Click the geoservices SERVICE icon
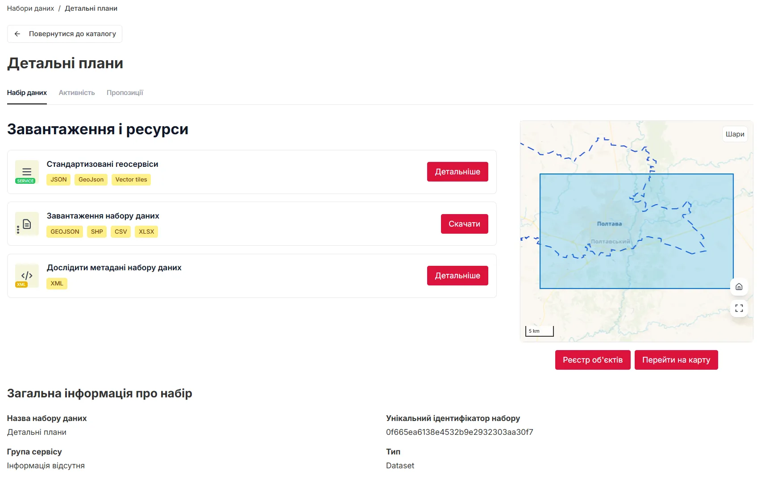 point(26,172)
